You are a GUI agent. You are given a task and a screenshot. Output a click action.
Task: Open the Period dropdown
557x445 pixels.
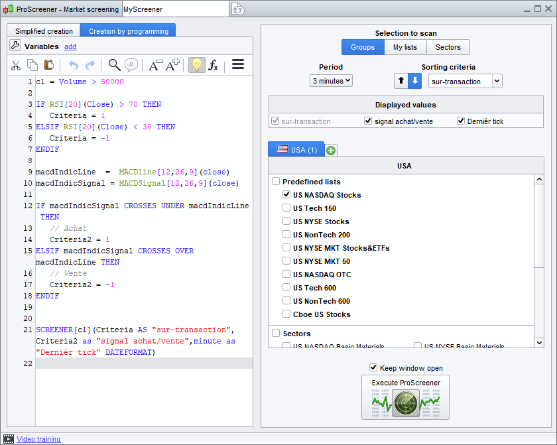click(x=331, y=81)
